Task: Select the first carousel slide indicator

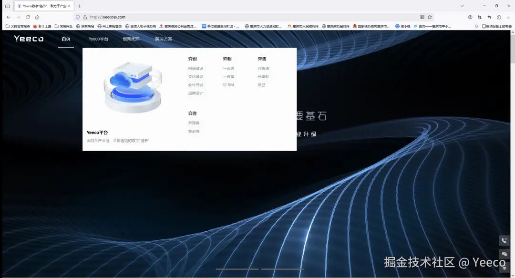Action: [237, 269]
